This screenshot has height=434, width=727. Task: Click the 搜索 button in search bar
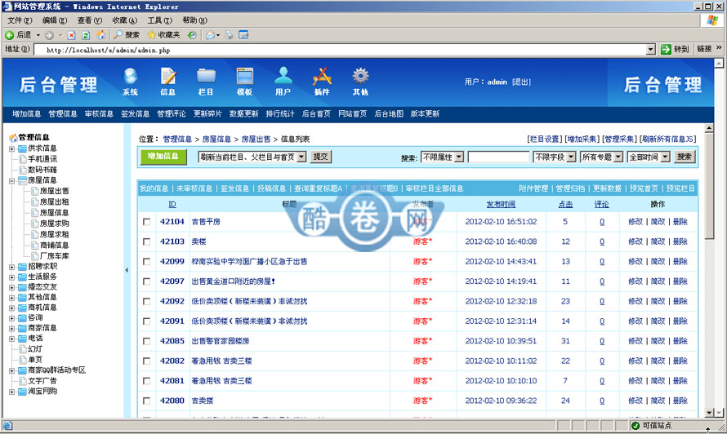pos(685,157)
